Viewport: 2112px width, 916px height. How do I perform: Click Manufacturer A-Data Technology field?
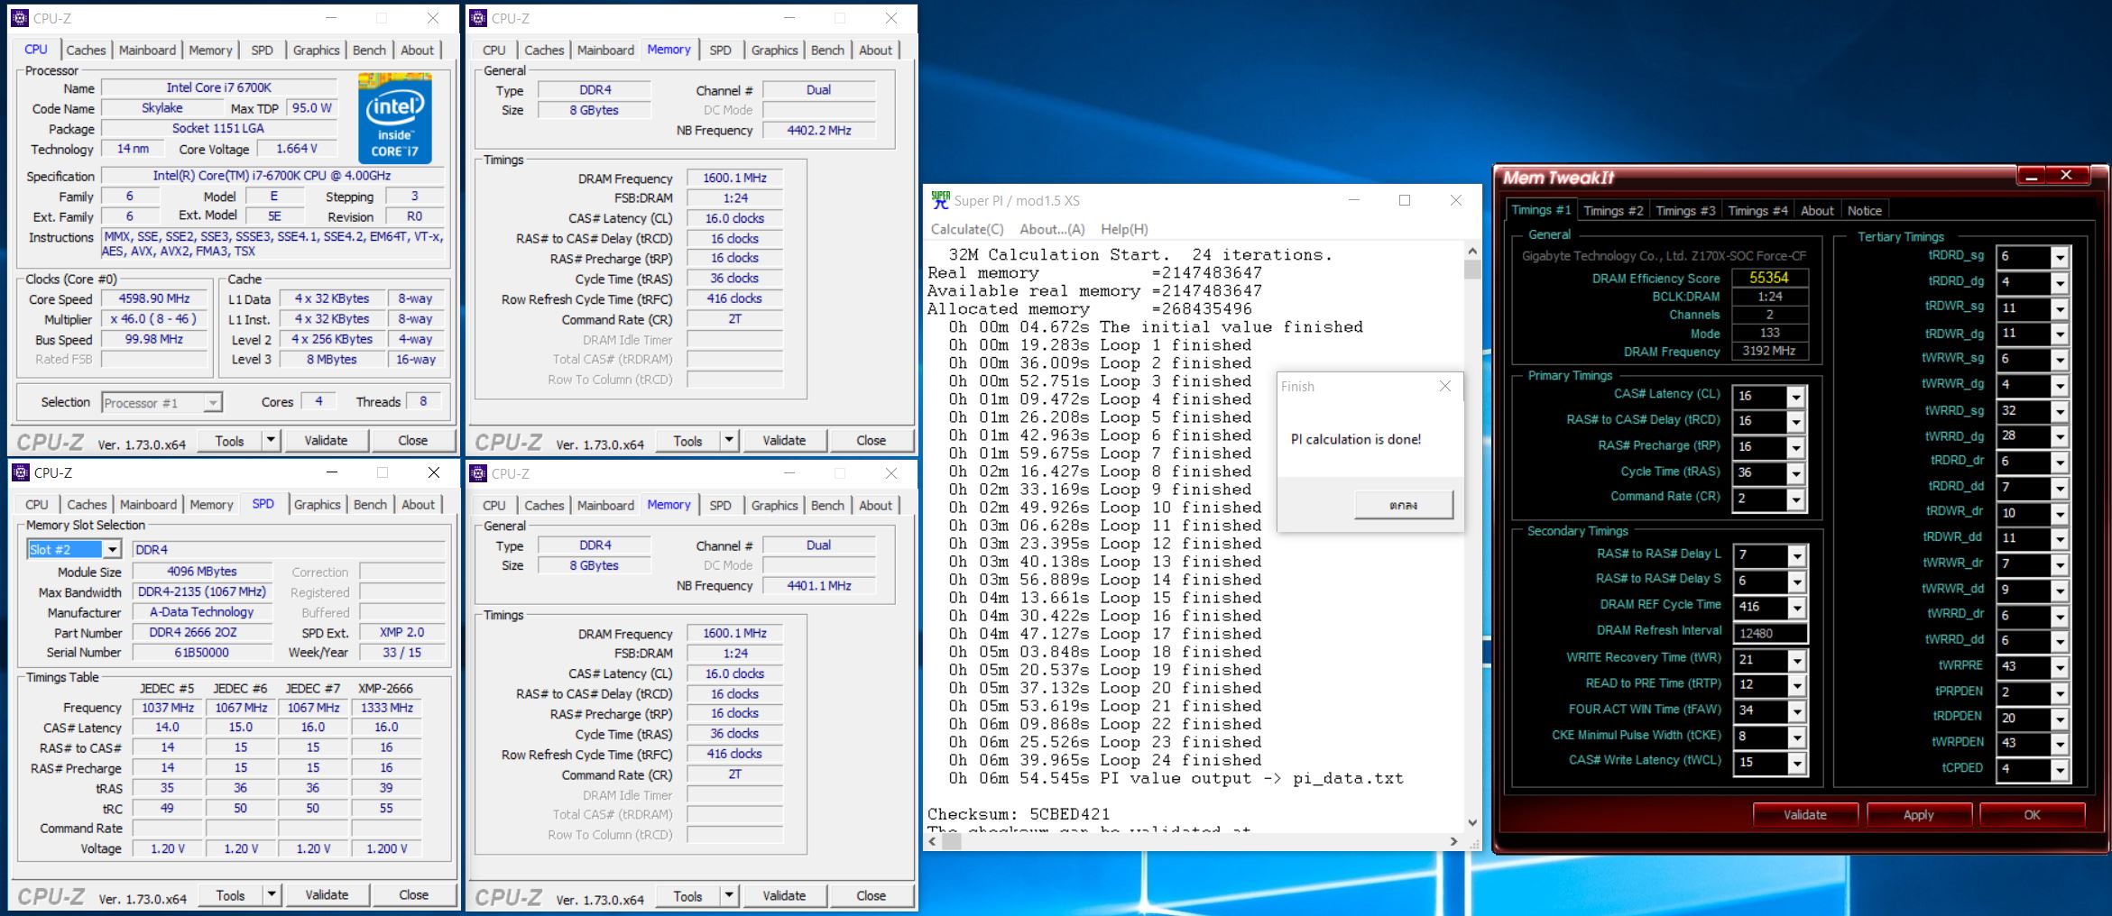[202, 611]
